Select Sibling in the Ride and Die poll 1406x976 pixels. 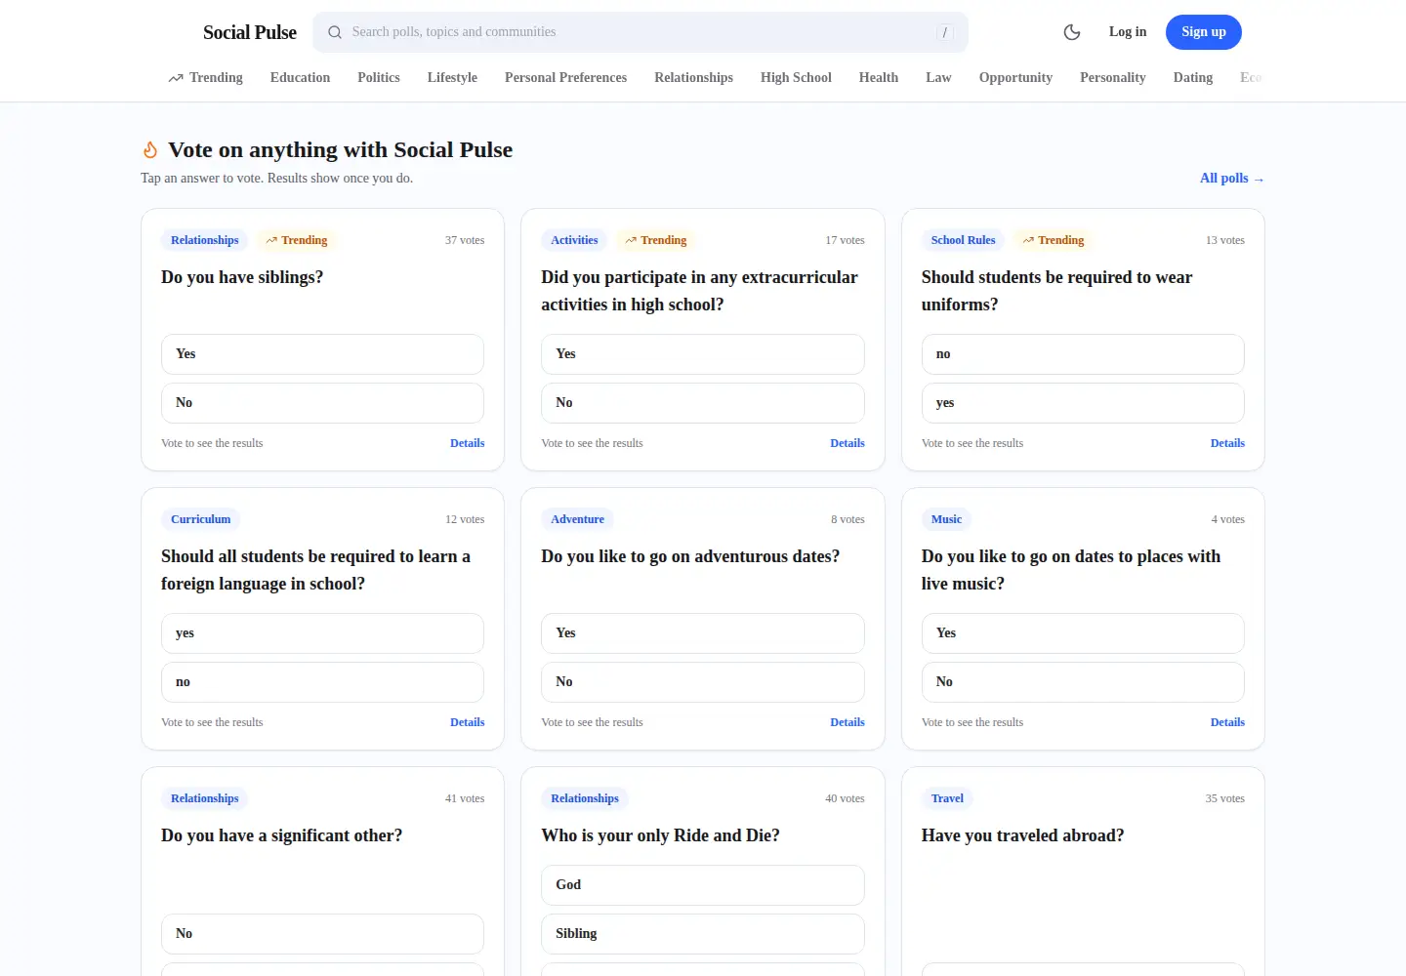[x=703, y=934]
